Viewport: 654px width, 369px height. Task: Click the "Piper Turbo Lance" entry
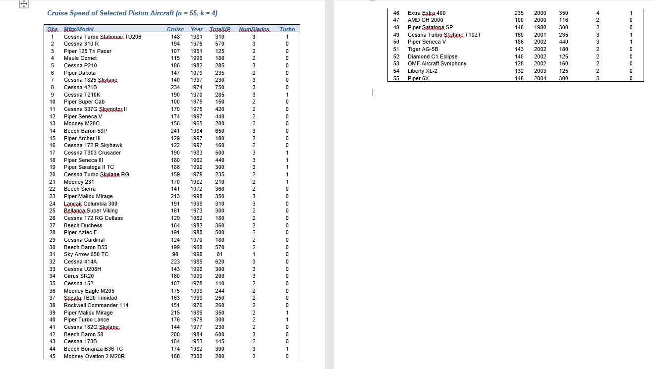click(x=87, y=319)
